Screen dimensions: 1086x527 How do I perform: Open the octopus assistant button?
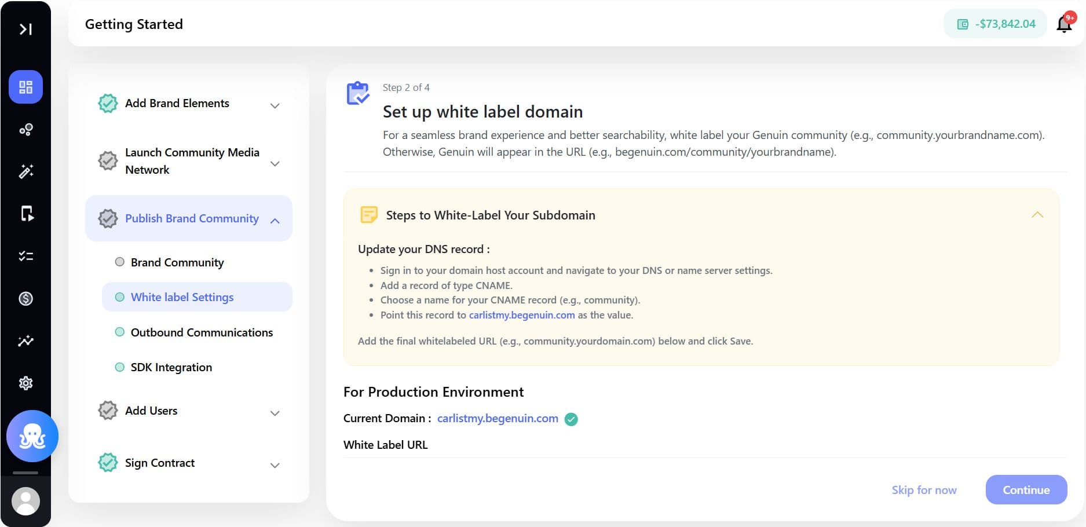click(x=32, y=436)
